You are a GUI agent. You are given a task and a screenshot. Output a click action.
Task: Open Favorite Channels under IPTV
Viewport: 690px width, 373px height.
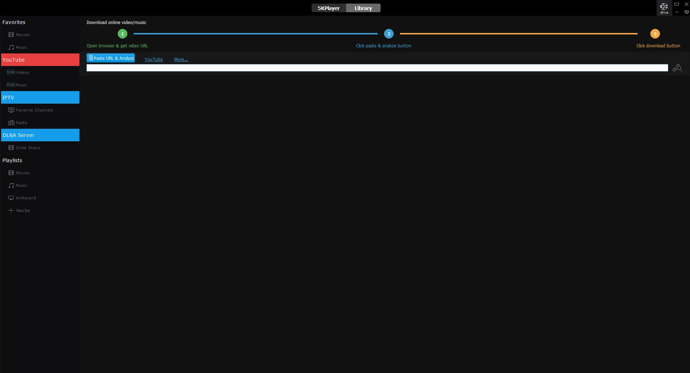(34, 110)
